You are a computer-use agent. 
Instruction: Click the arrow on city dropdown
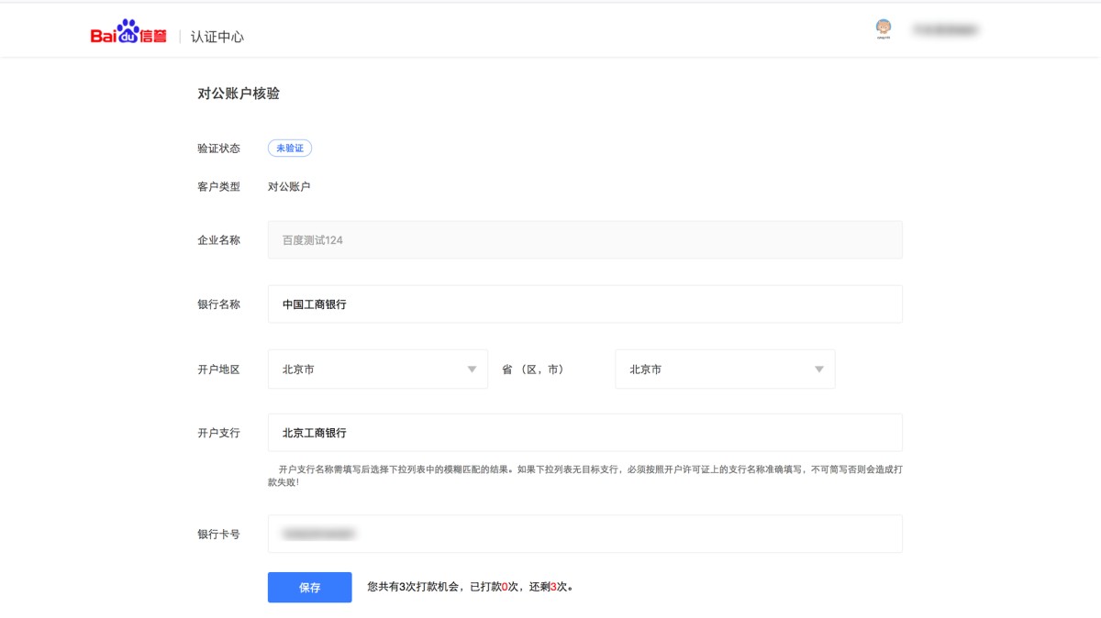(818, 370)
